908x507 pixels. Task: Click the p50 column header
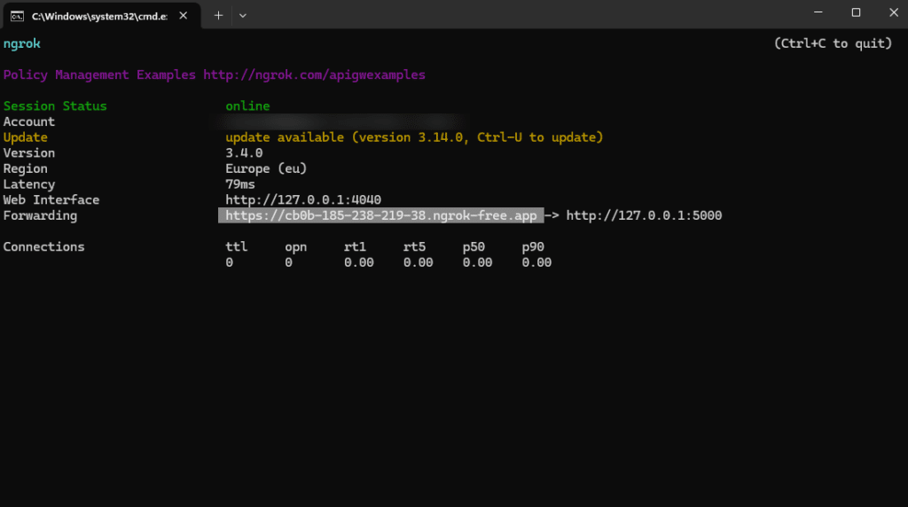point(474,247)
